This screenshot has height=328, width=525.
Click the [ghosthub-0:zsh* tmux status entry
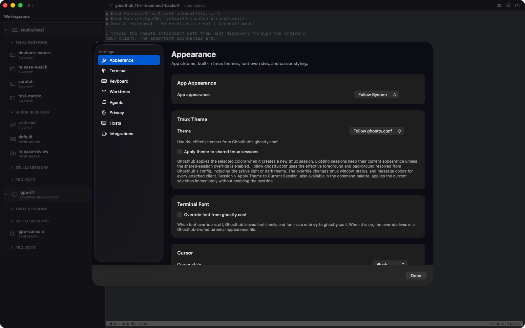tap(127, 324)
